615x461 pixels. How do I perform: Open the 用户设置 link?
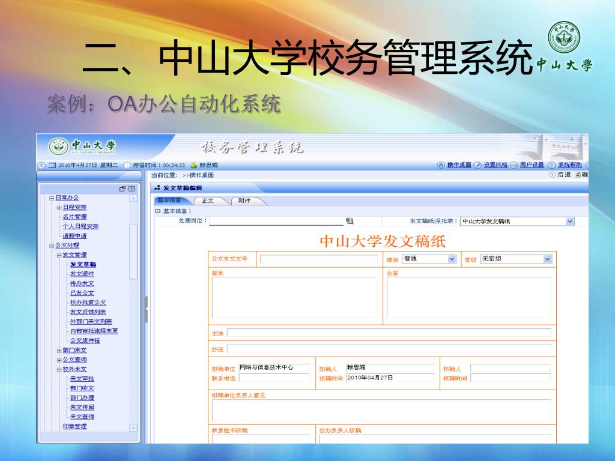(x=532, y=165)
